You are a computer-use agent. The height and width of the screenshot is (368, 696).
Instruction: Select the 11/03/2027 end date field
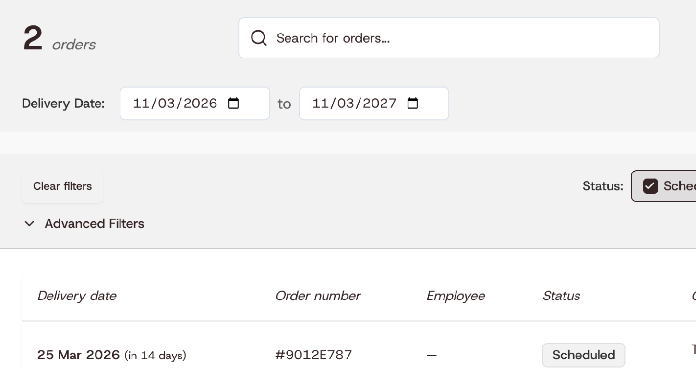click(374, 103)
